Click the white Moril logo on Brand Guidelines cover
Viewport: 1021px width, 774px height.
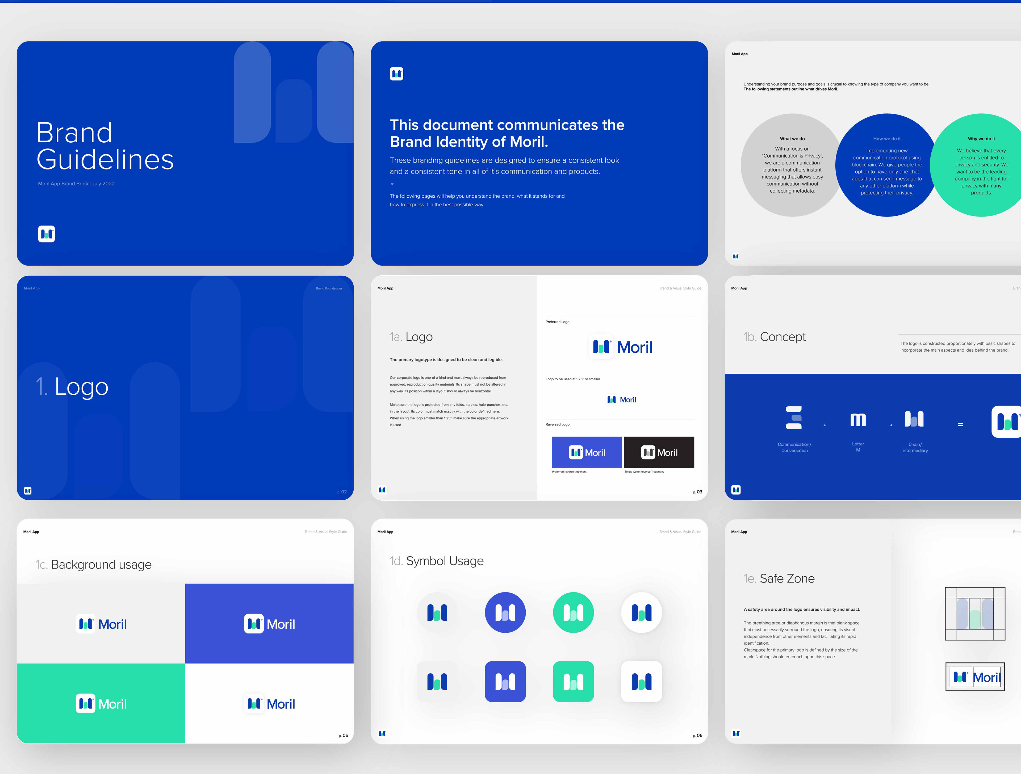pyautogui.click(x=46, y=234)
